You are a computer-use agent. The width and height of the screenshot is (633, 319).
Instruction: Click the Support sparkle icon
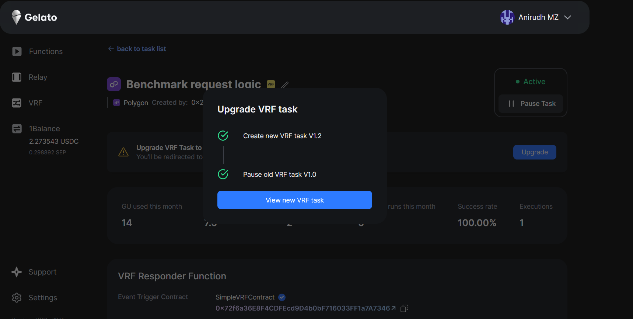(x=17, y=272)
